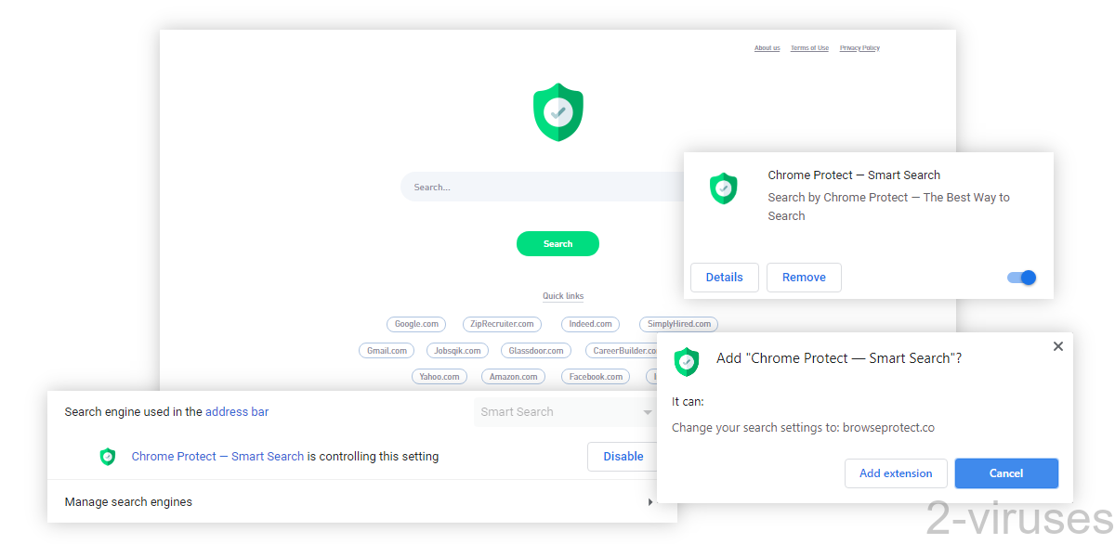Cancel the Chrome Protect installation
The height and width of the screenshot is (544, 1115).
(1006, 473)
